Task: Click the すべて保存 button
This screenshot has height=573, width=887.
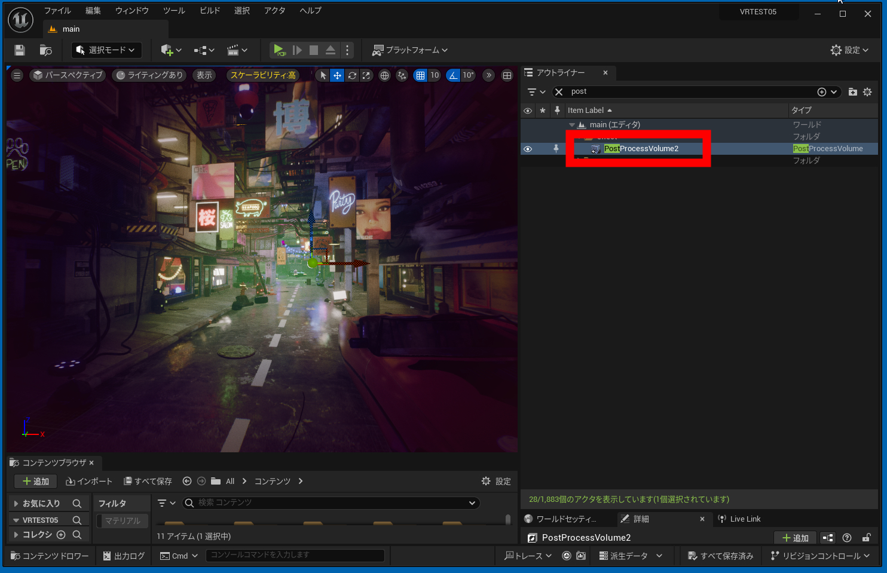Action: 148,481
